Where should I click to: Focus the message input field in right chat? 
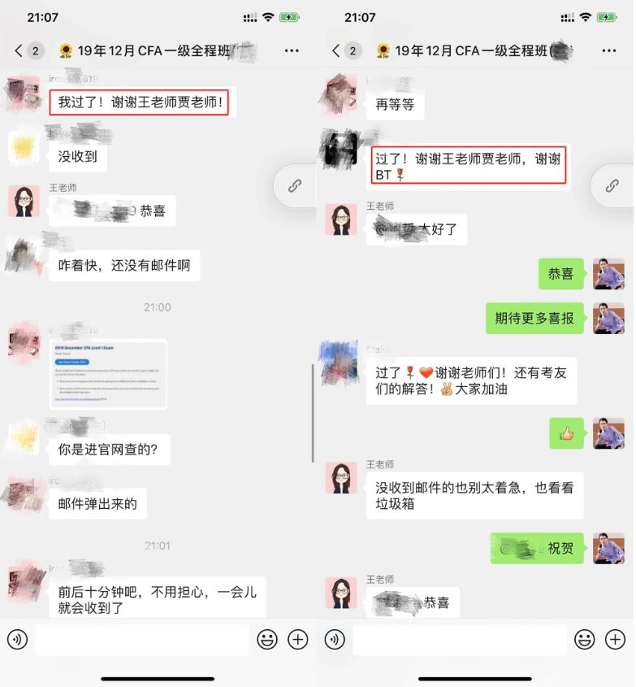460,640
